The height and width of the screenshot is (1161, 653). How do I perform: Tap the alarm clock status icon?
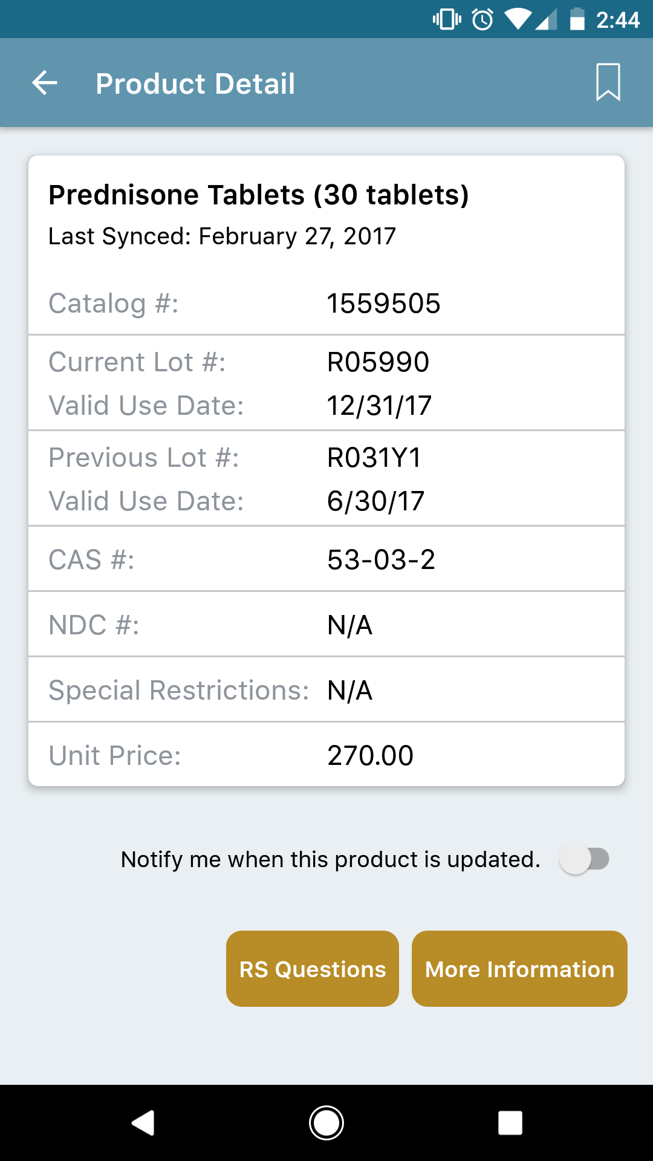(x=482, y=20)
